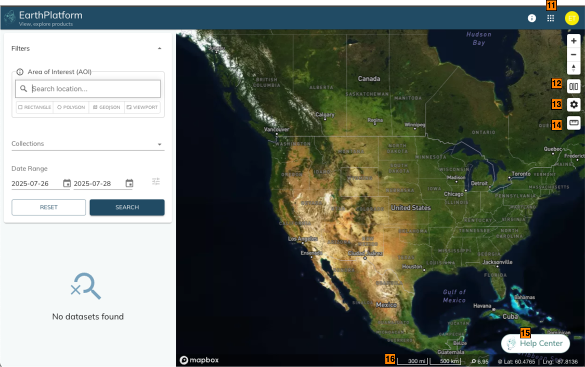
Task: Open map settings gear
Action: click(x=574, y=105)
